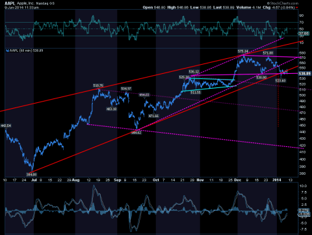Click the 90 level on the RSI scale
The image size is (312, 235).
[x=302, y=16]
